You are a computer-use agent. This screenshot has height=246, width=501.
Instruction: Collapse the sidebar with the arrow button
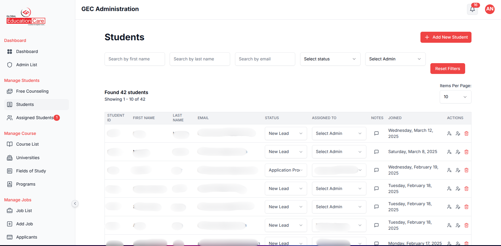75,204
